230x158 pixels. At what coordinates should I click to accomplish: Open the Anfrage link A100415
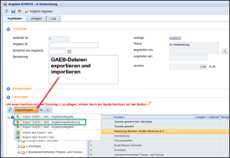click(175, 38)
